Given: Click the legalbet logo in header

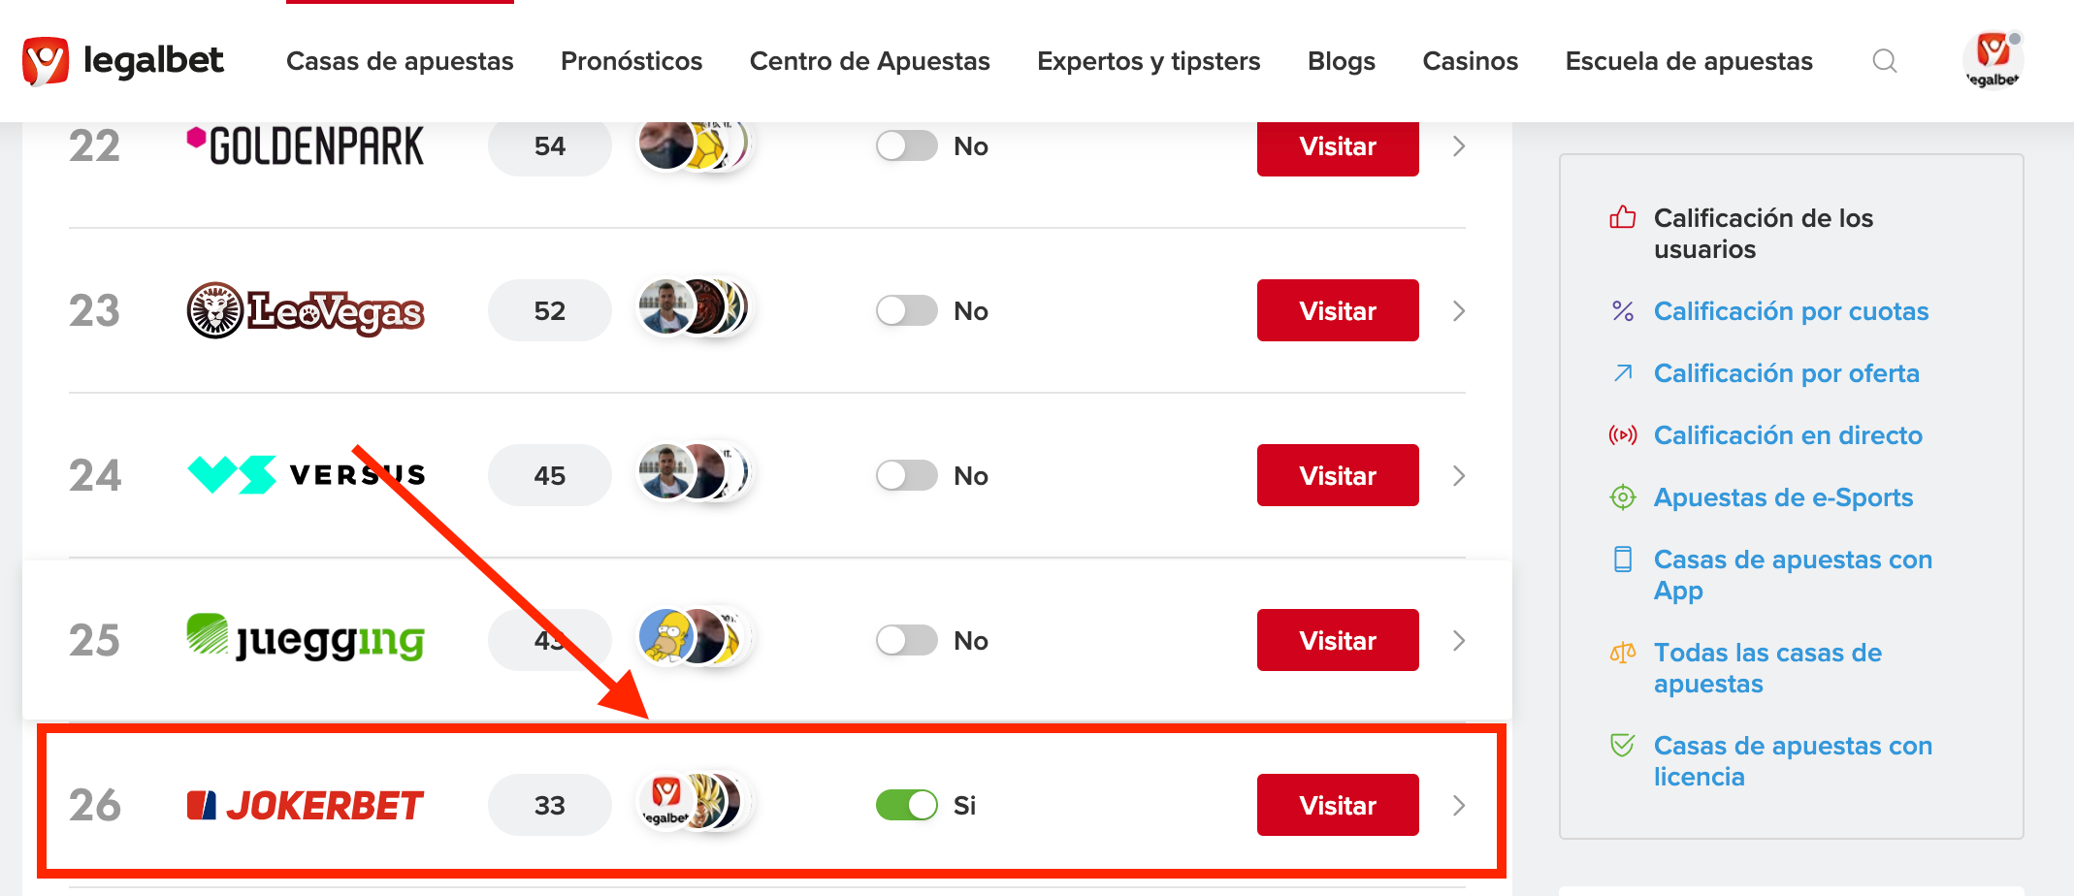Looking at the screenshot, I should [123, 61].
